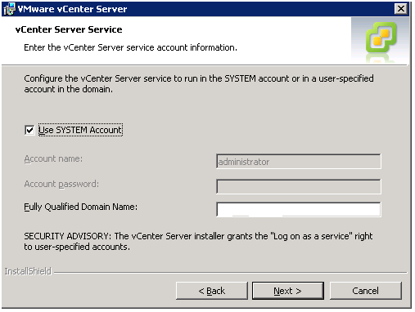The height and width of the screenshot is (312, 415).
Task: Click the green vSphere logo icon
Action: click(x=381, y=38)
